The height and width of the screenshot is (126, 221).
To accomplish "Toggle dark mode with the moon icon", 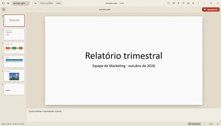I will (188, 3).
